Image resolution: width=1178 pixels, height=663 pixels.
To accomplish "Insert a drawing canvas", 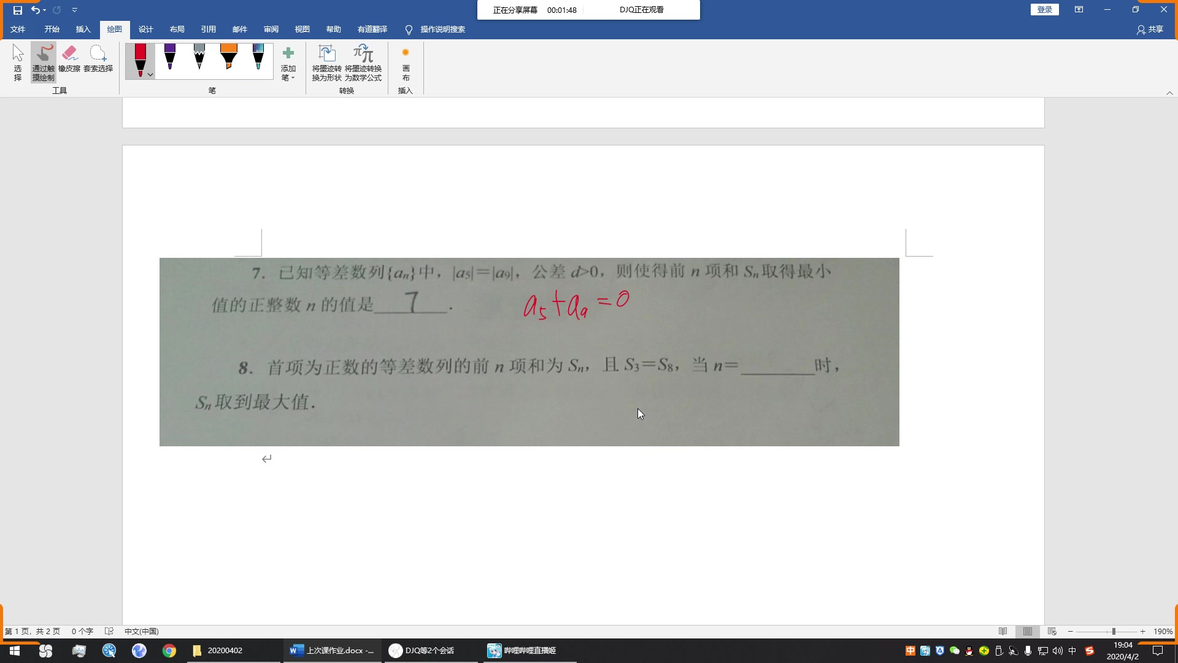I will [405, 63].
